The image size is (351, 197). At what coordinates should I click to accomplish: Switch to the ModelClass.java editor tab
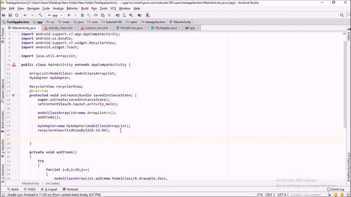pos(131,28)
